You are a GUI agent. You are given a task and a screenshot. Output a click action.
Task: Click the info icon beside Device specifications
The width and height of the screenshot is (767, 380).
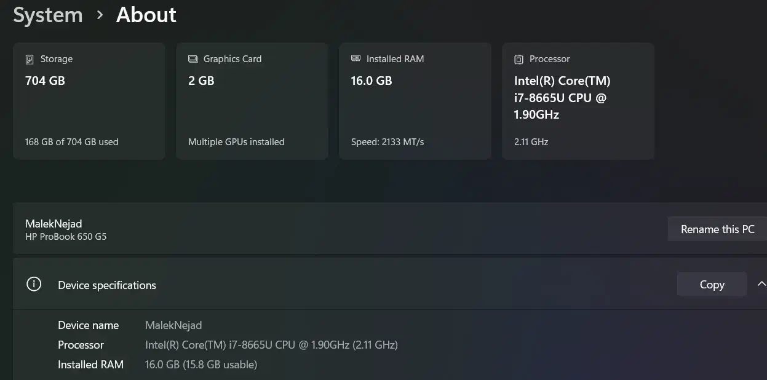(34, 285)
